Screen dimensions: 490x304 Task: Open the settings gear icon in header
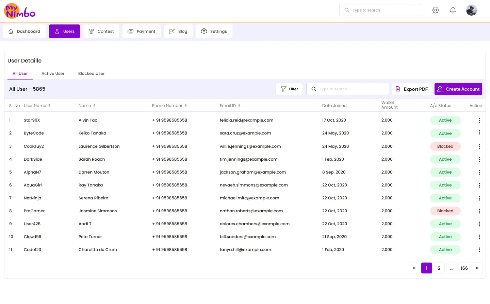(436, 10)
